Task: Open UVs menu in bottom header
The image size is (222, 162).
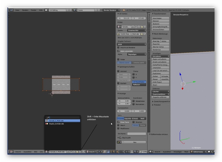Action: tap(41, 152)
